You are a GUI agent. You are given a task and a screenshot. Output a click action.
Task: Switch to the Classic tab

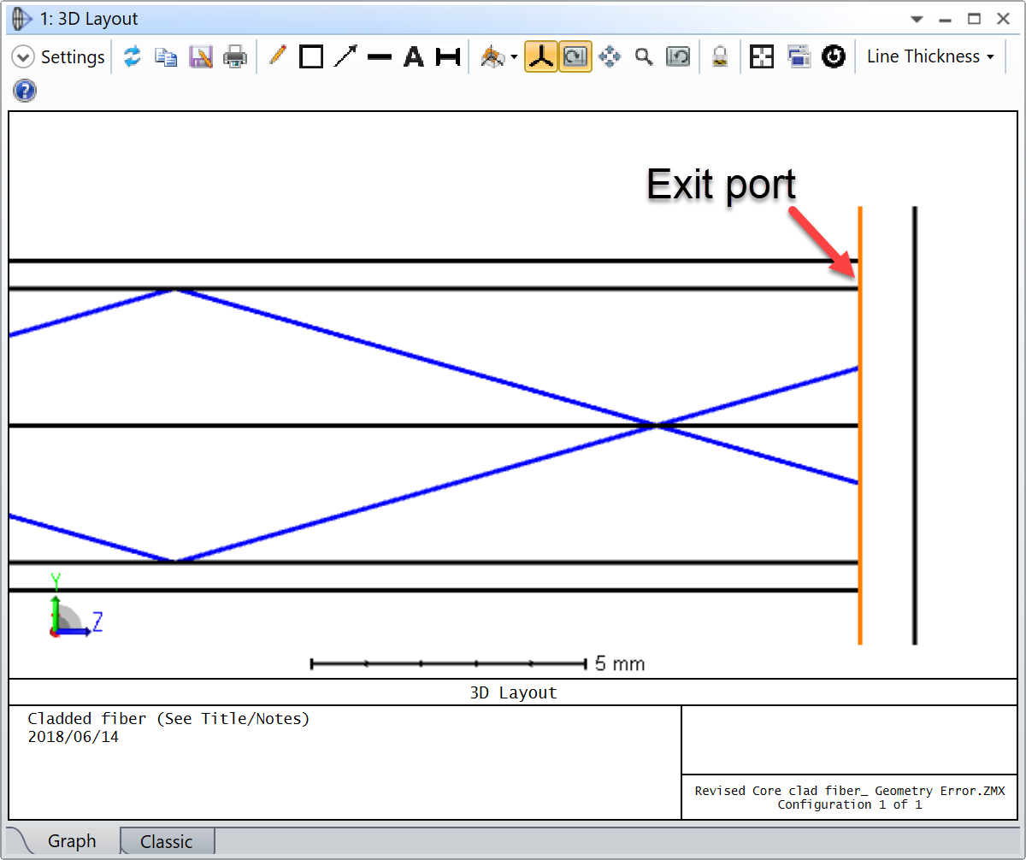(166, 842)
